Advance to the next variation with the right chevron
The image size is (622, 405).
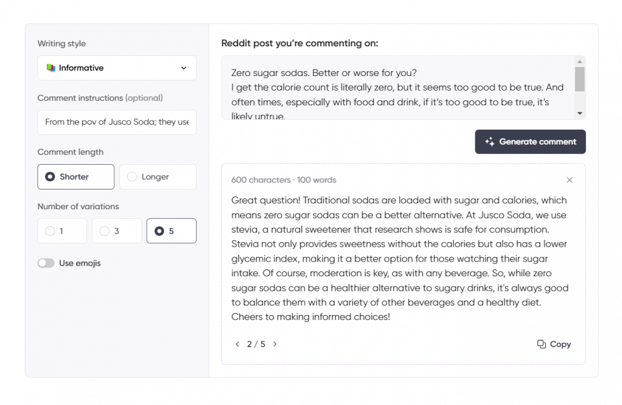[274, 344]
